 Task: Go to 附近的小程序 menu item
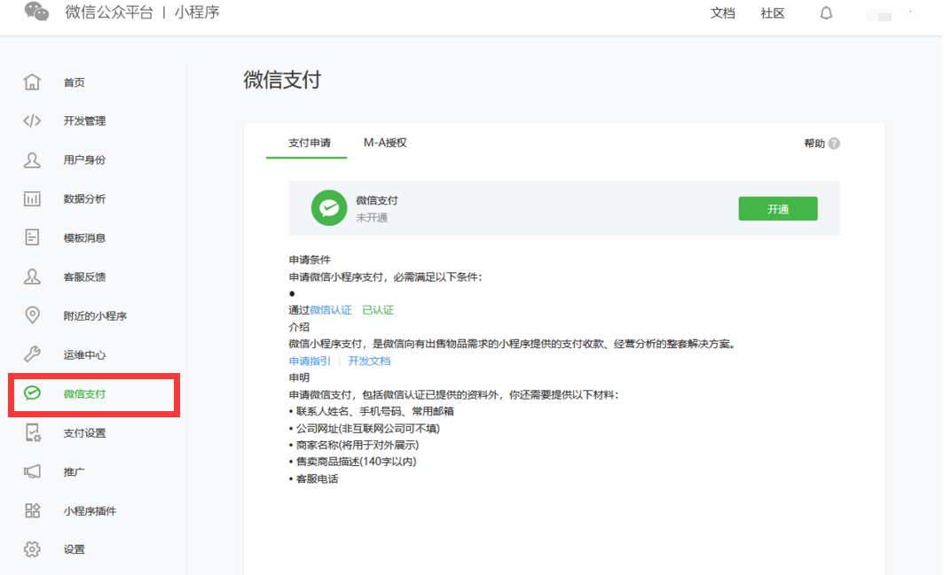tap(95, 315)
